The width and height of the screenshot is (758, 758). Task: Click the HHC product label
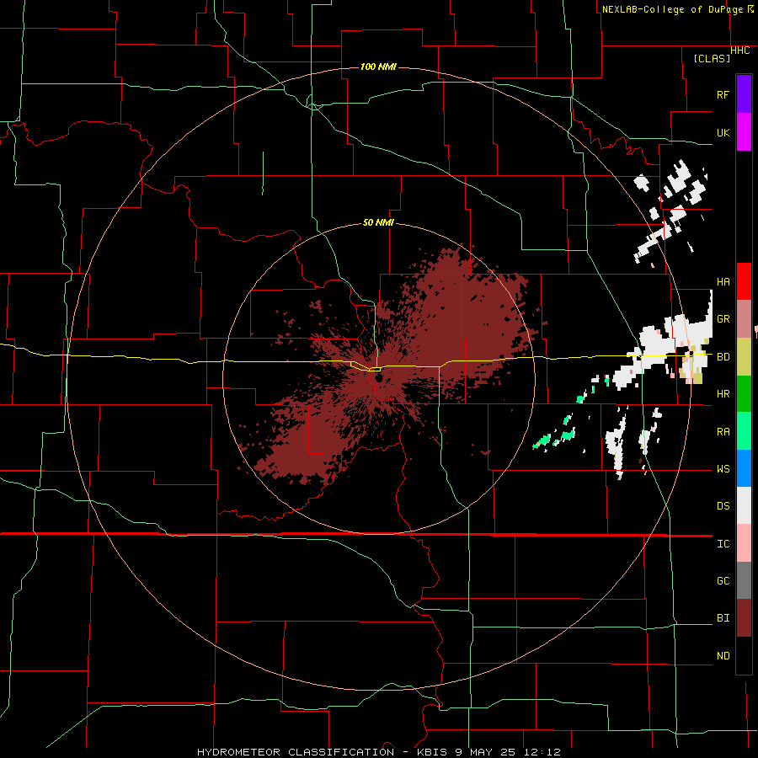point(740,51)
